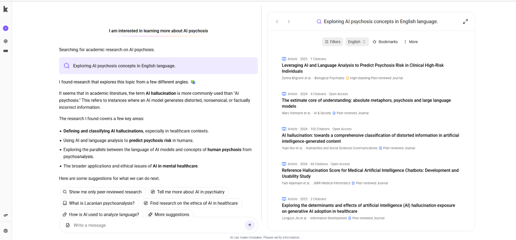Click the book icon of the Leveraging AI article
This screenshot has height=240, width=516.
(x=284, y=59)
